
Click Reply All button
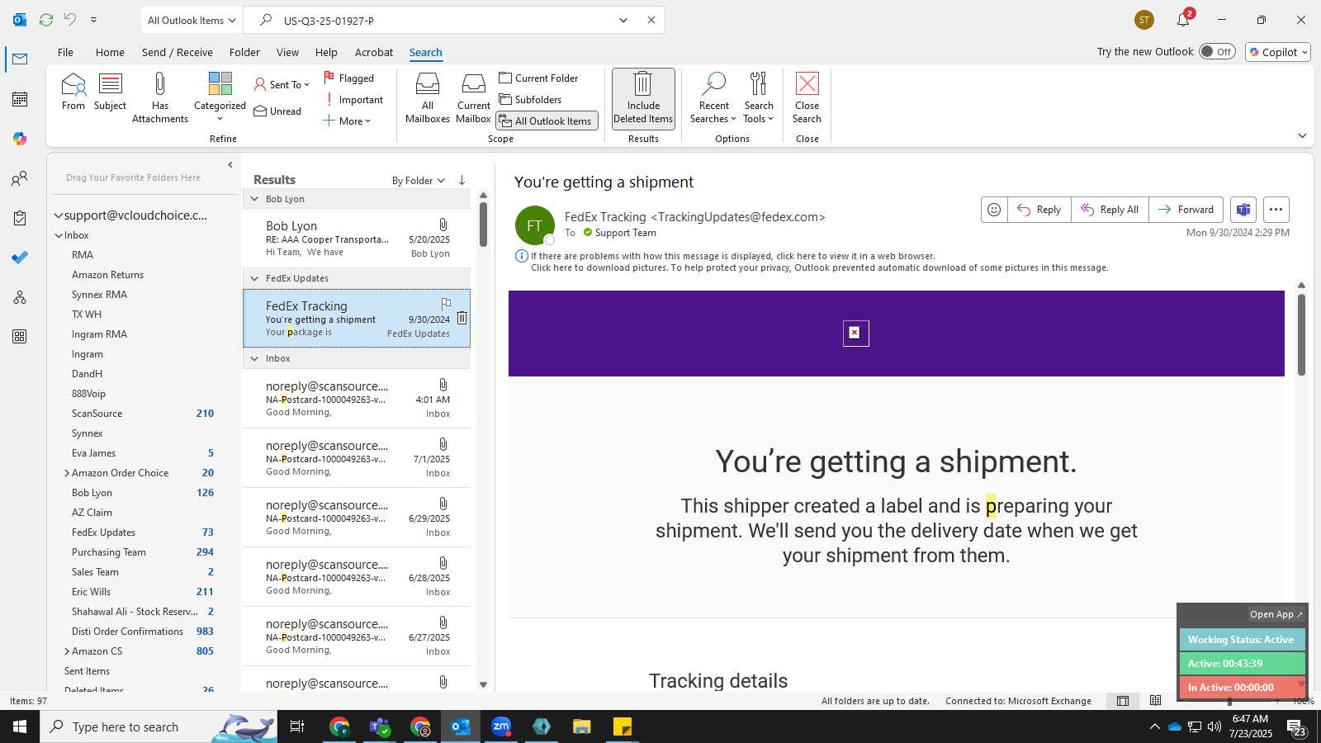pos(1110,210)
